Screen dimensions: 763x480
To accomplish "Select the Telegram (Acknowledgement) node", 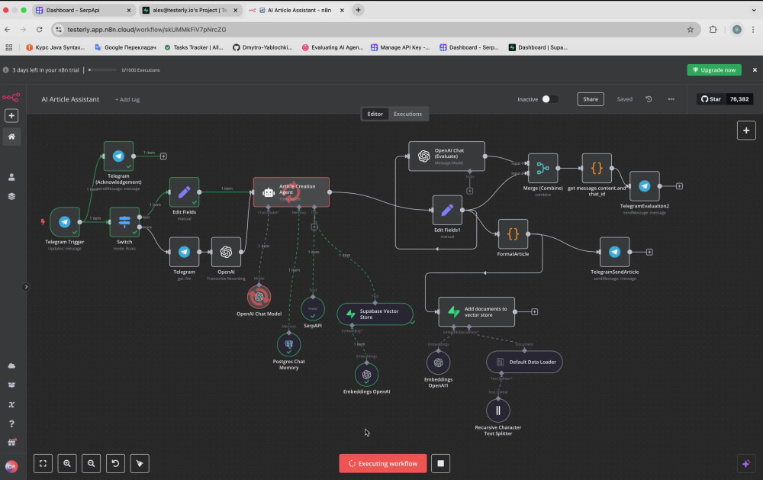I will (118, 156).
